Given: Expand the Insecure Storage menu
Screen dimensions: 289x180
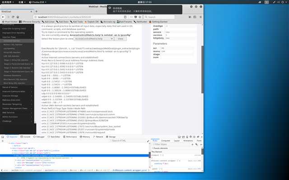Looking at the screenshot, I should tap(17, 96).
